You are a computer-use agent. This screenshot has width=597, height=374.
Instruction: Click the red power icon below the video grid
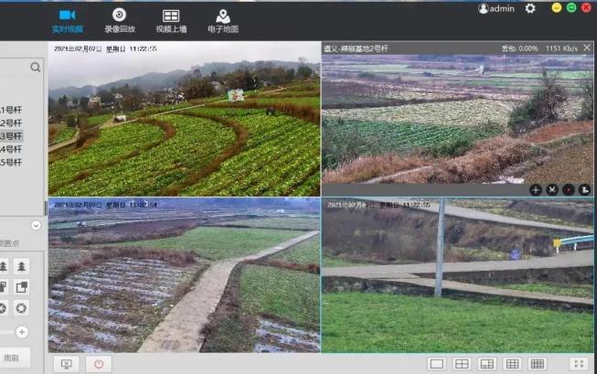point(99,364)
